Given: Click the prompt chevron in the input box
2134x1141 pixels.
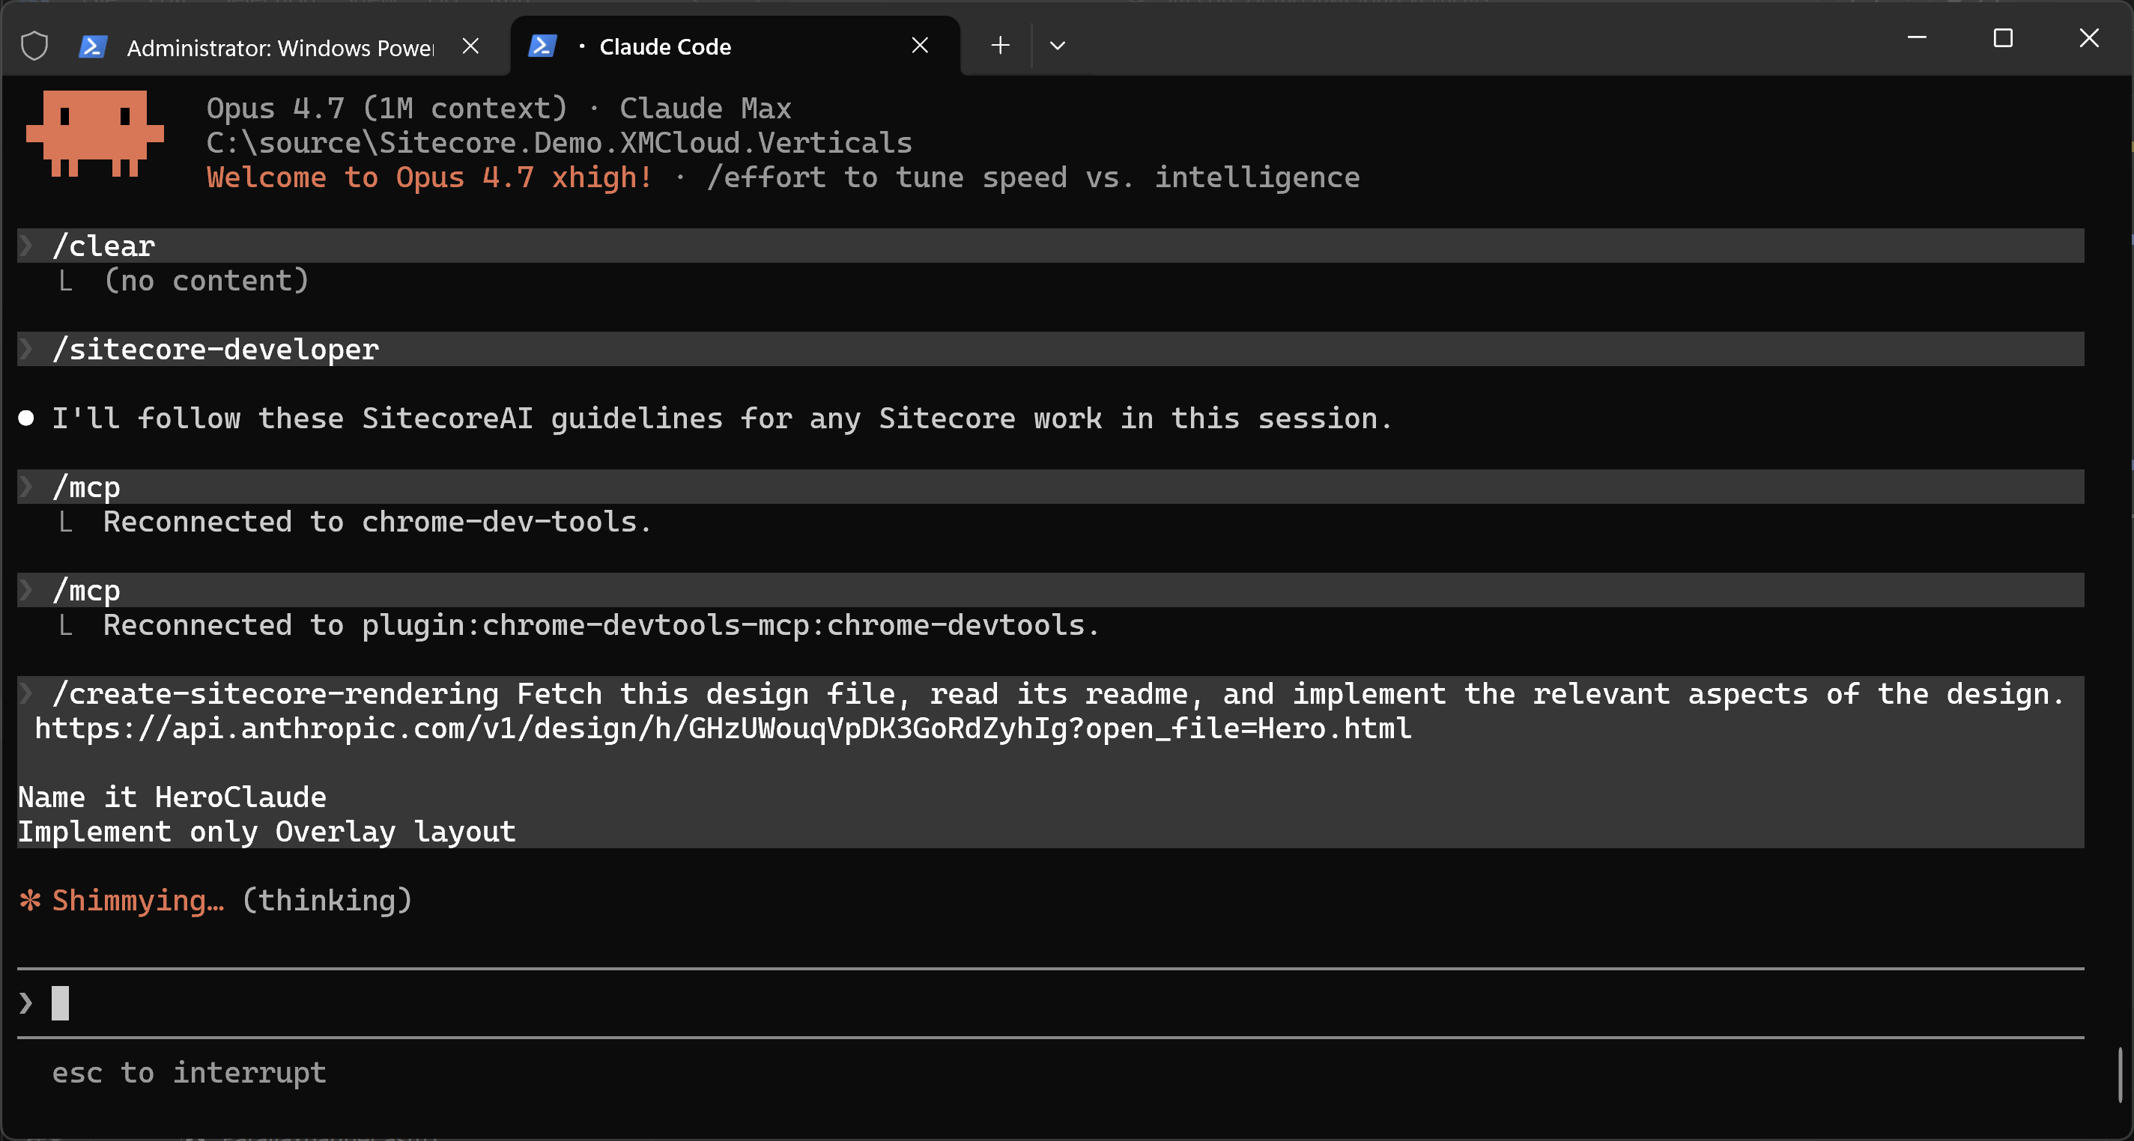Looking at the screenshot, I should click(24, 1002).
